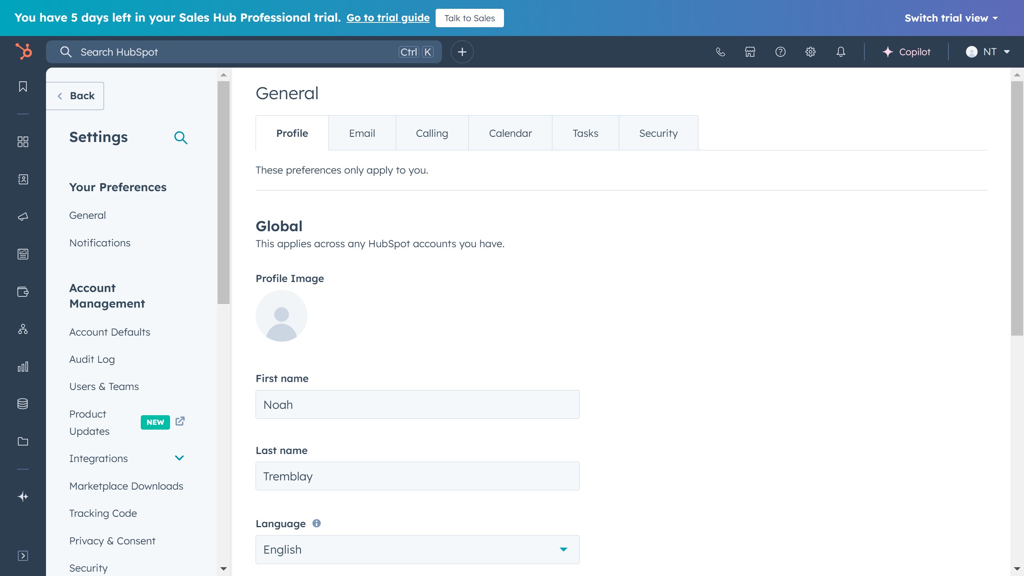The image size is (1024, 576).
Task: Open the Language dropdown set to English
Action: click(x=417, y=550)
